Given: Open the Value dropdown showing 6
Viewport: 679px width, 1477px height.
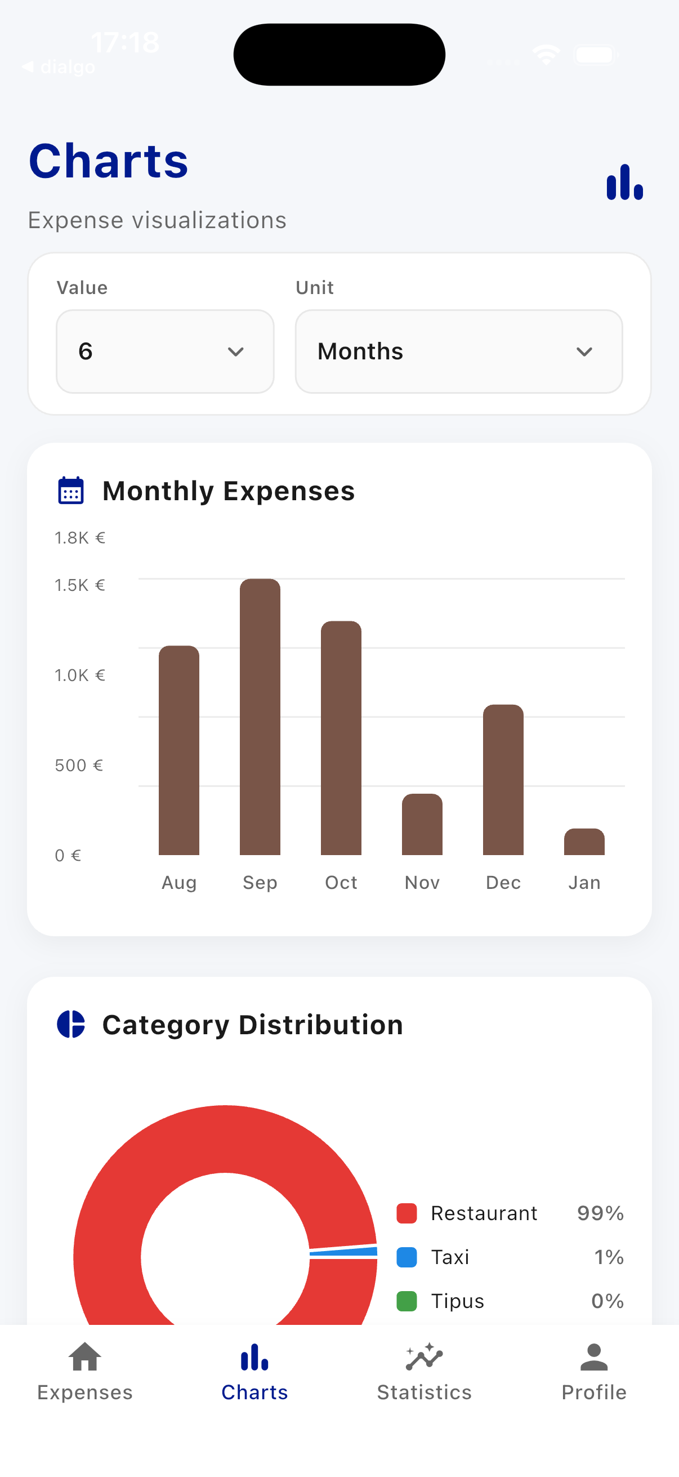Looking at the screenshot, I should point(165,352).
